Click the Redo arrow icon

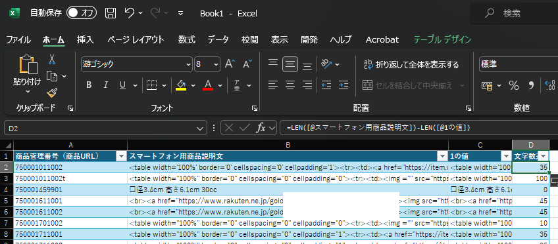pos(155,13)
